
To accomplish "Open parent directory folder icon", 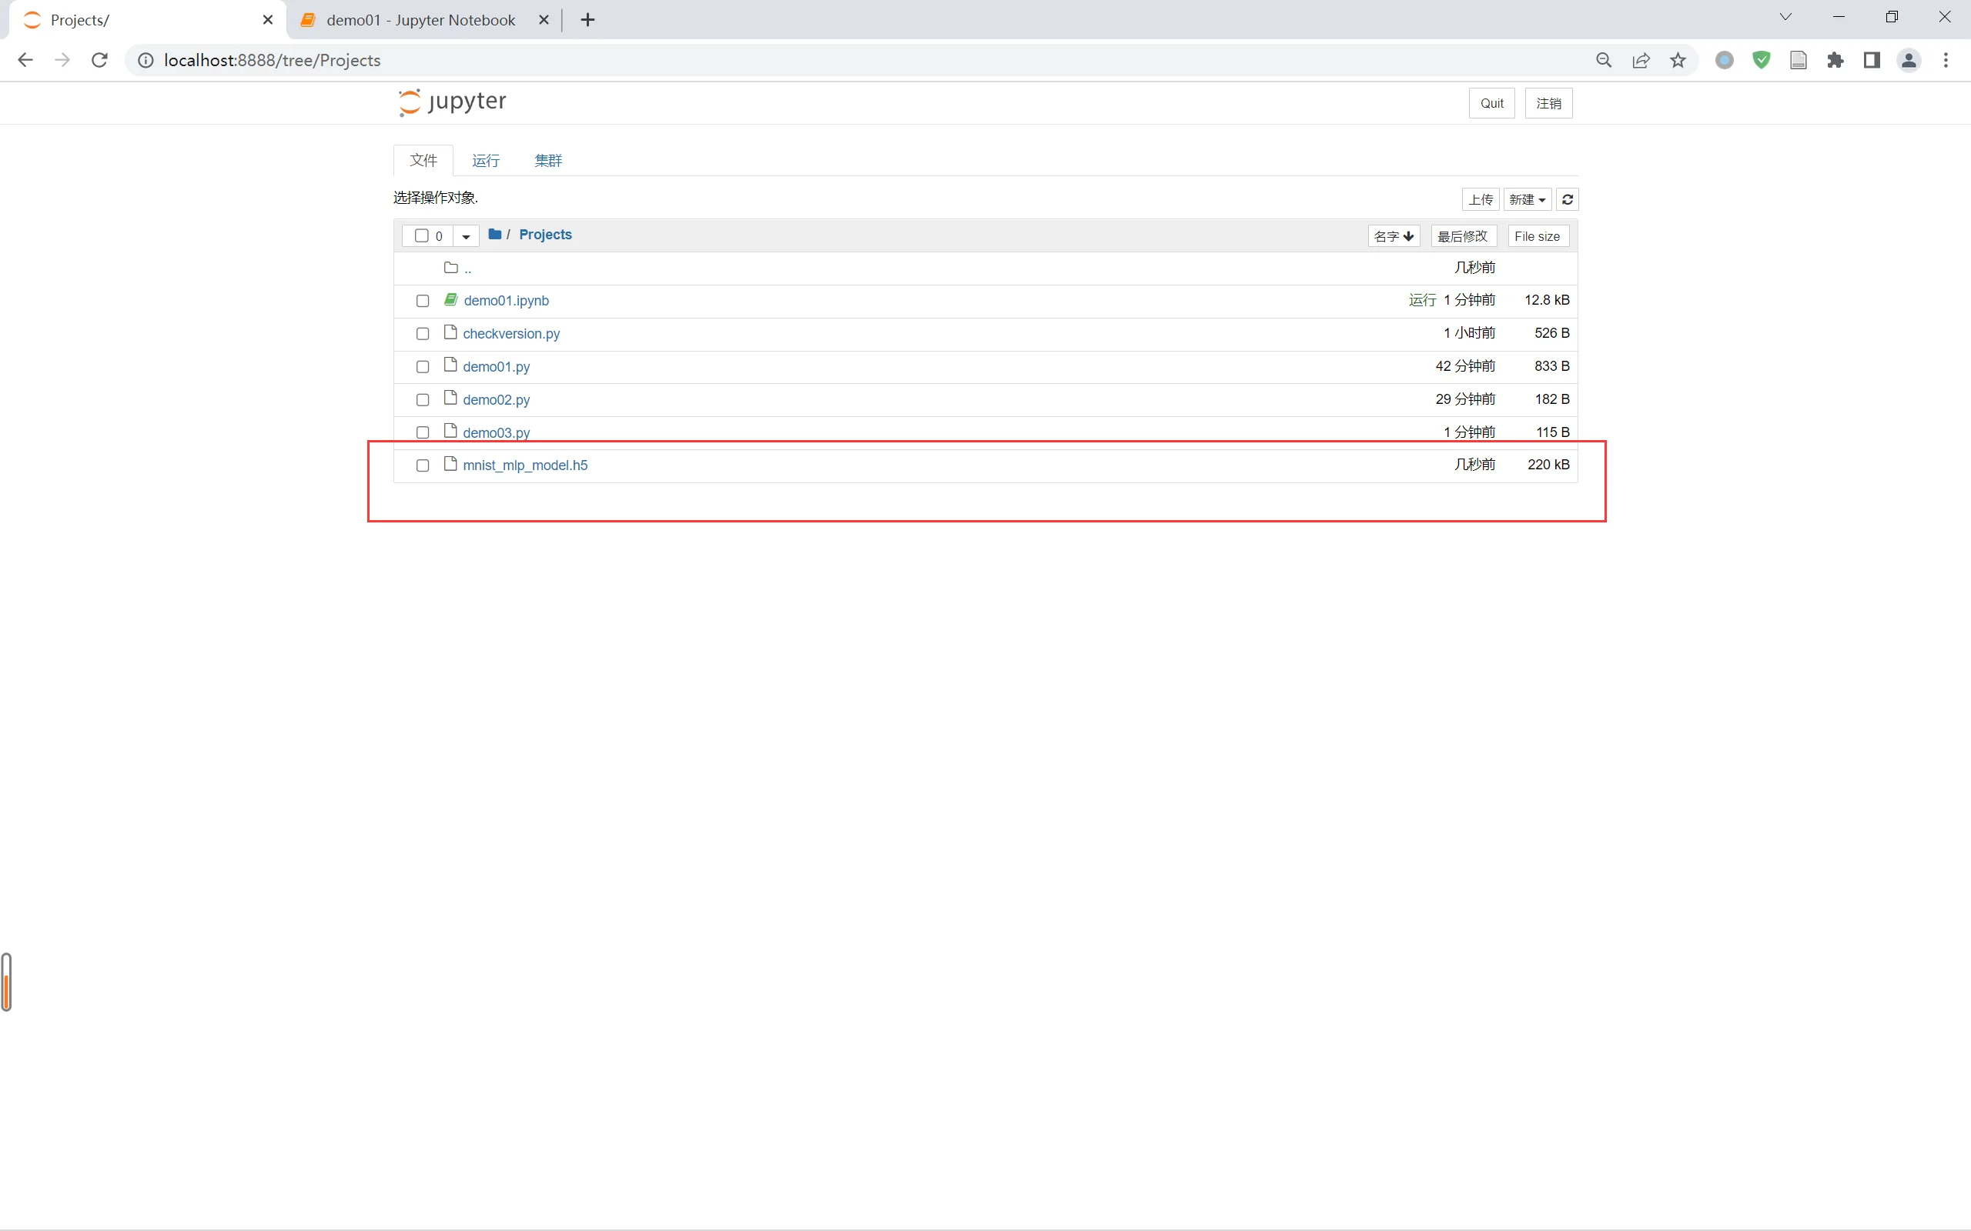I will (450, 268).
